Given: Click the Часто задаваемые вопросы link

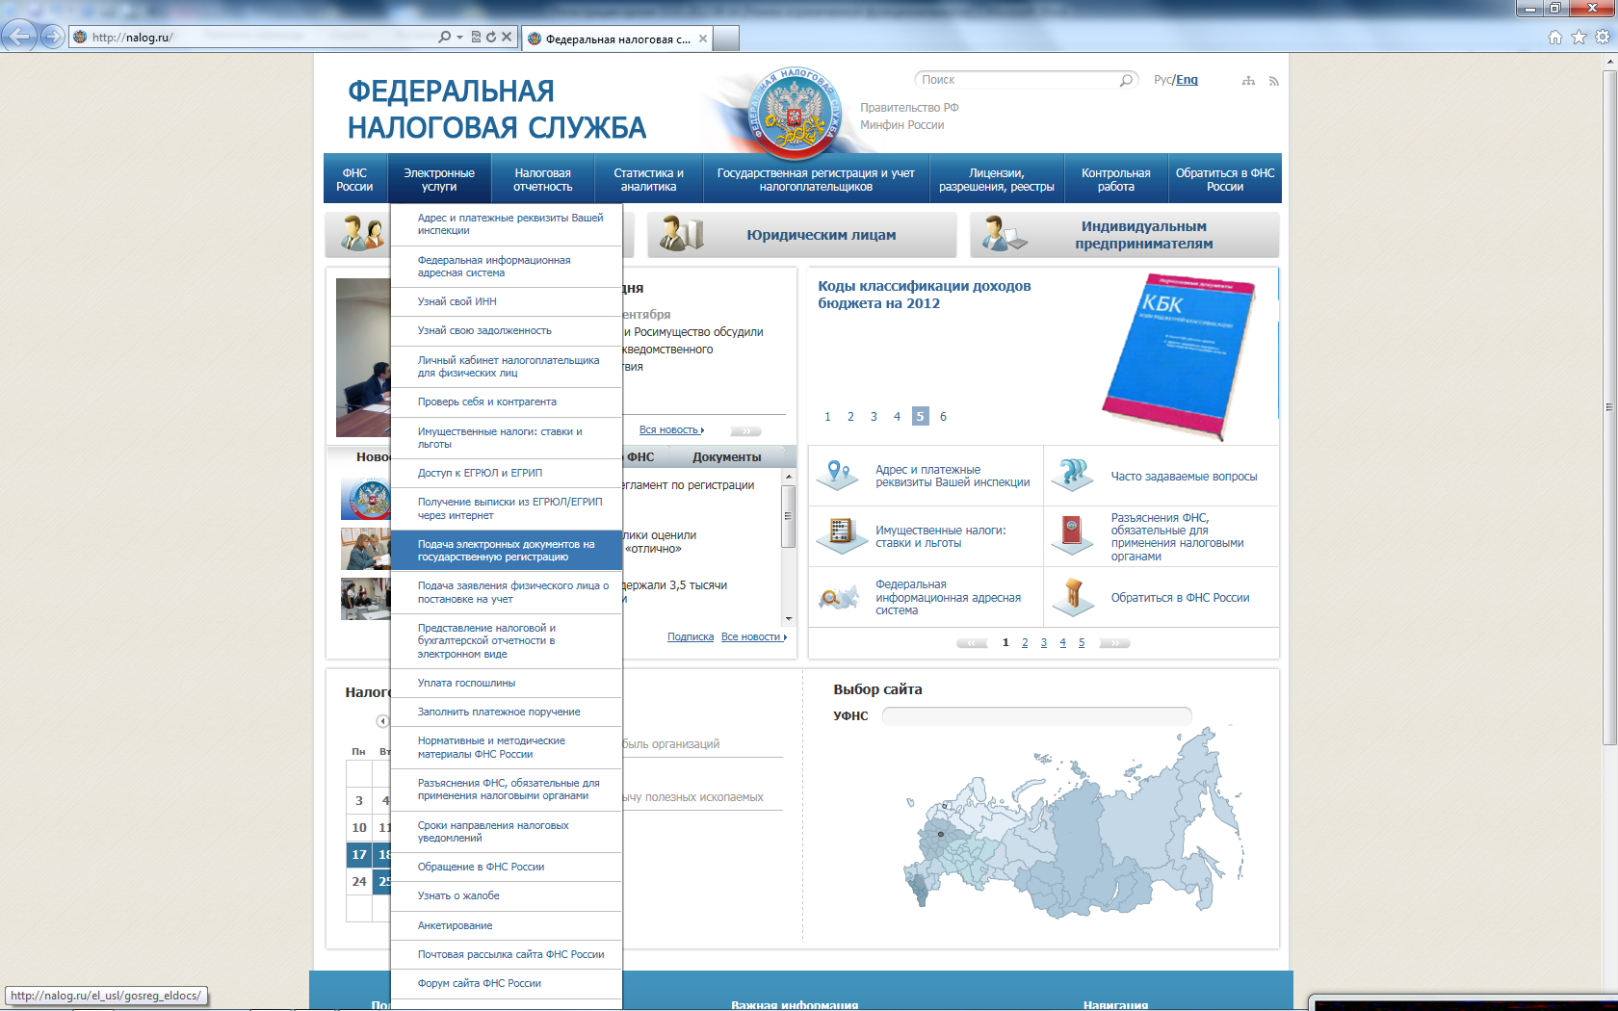Looking at the screenshot, I should (x=1184, y=477).
